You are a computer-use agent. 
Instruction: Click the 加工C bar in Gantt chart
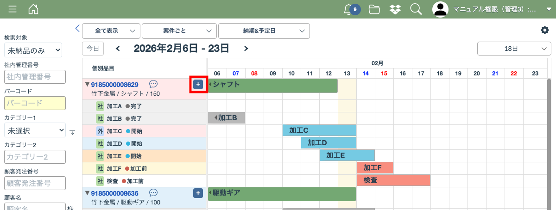(x=319, y=130)
